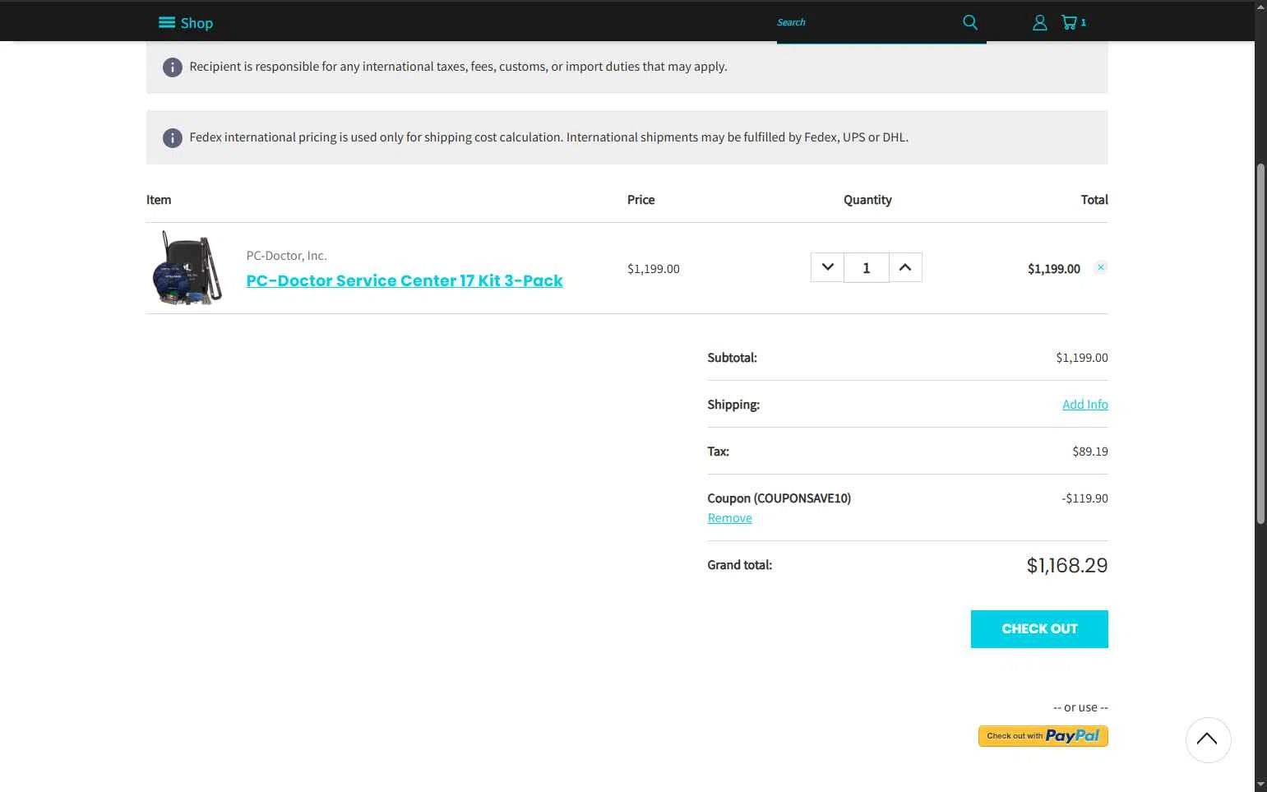Viewport: 1267px width, 792px height.
Task: Click the scrollbar down arrow
Action: [1260, 785]
